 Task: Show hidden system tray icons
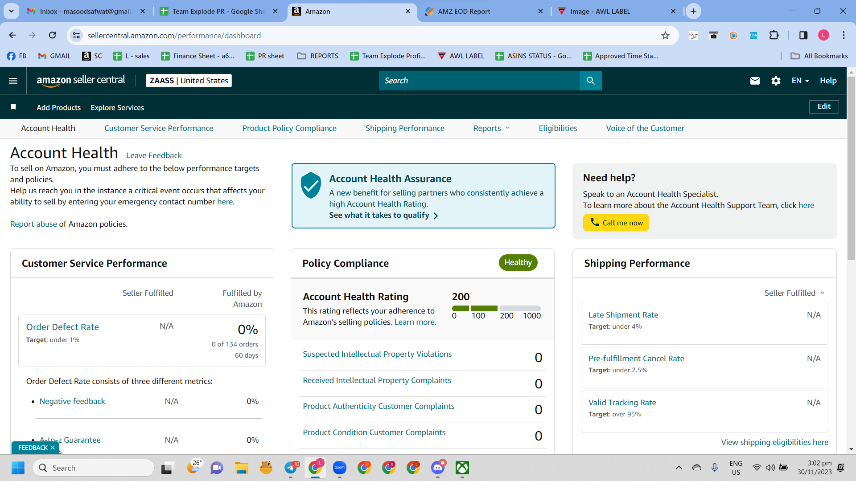click(679, 468)
